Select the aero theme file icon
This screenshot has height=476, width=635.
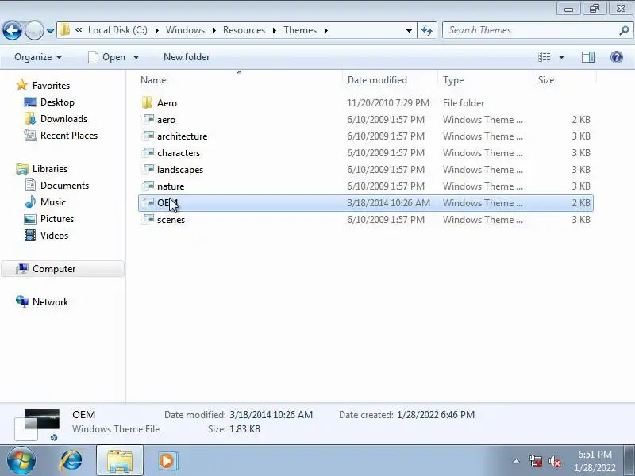(x=148, y=119)
